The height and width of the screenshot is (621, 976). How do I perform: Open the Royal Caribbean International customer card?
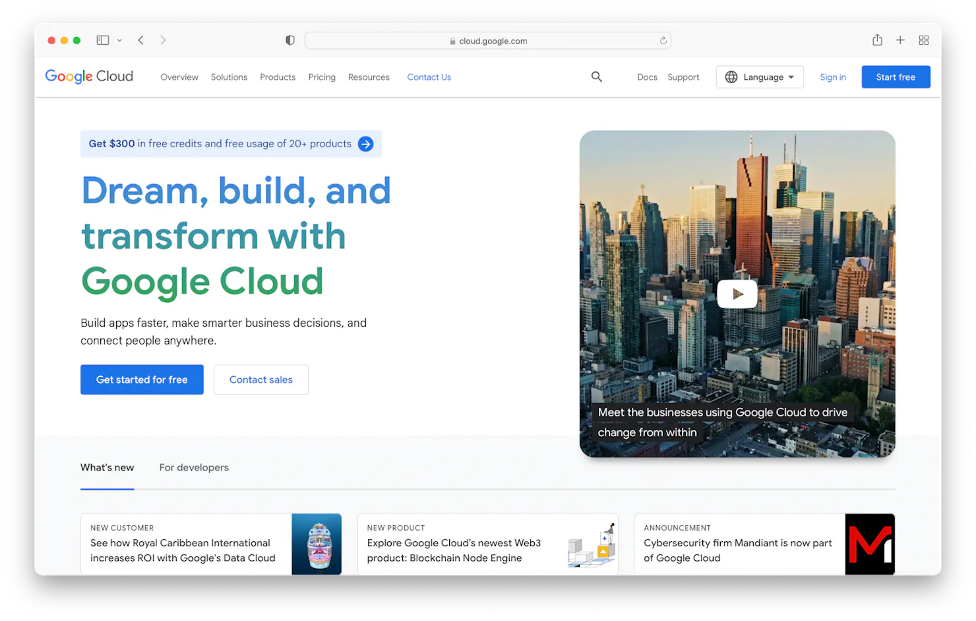pyautogui.click(x=211, y=544)
